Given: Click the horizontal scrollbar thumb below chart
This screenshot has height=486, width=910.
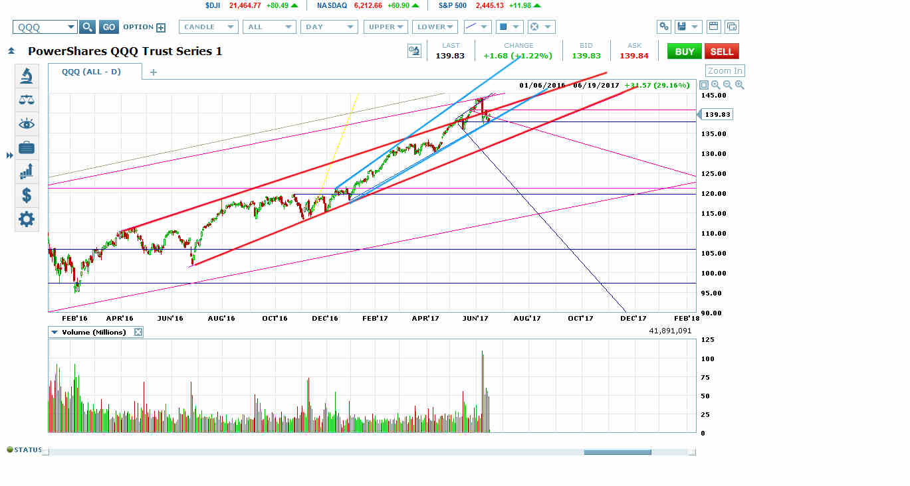Looking at the screenshot, I should (618, 452).
